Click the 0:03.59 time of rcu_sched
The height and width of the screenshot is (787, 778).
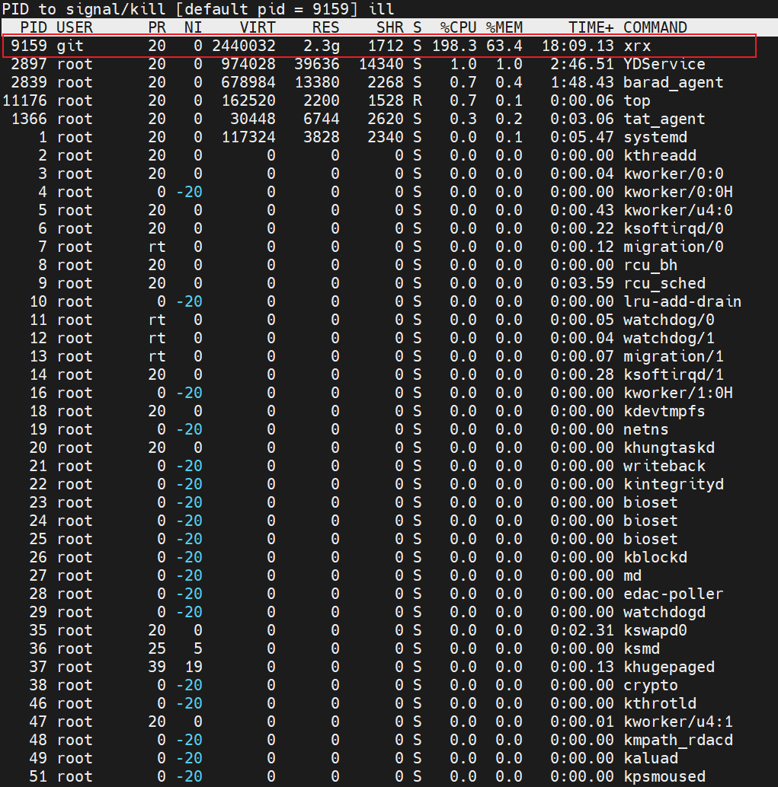click(x=582, y=283)
